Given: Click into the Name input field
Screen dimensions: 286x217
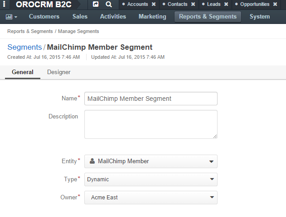Looking at the screenshot, I should (151, 99).
